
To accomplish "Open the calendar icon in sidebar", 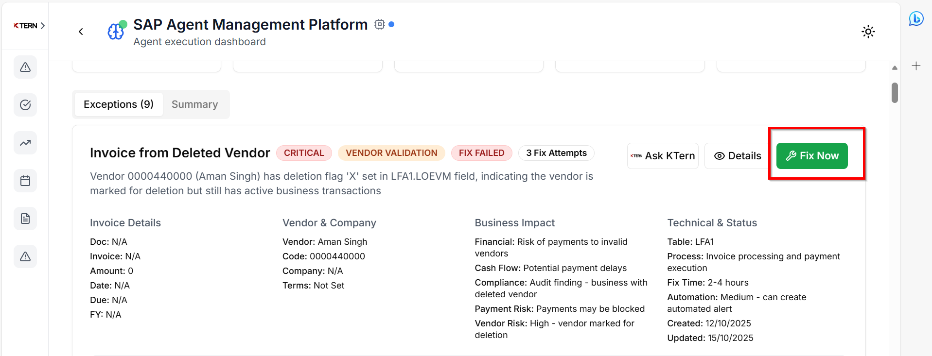I will tap(25, 181).
